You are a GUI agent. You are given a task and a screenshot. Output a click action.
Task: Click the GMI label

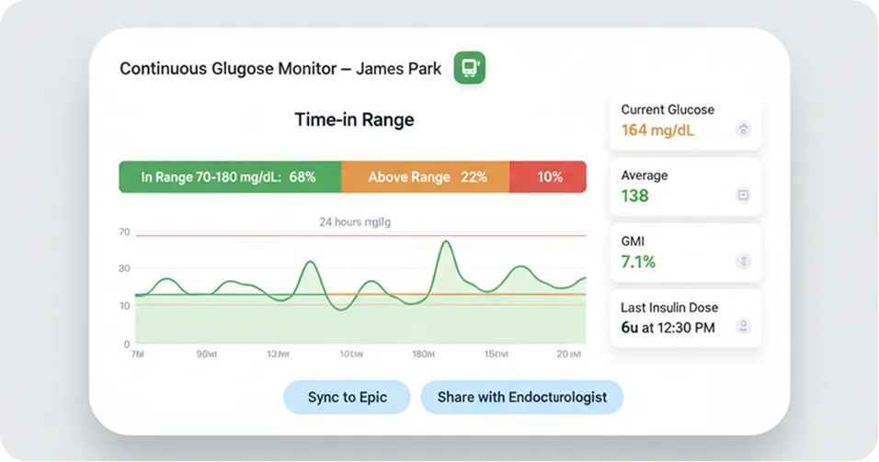(633, 242)
